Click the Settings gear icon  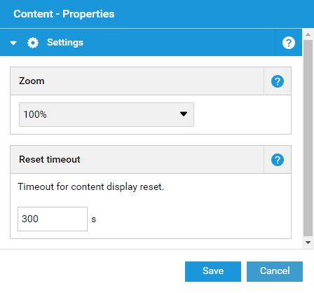[x=33, y=43]
